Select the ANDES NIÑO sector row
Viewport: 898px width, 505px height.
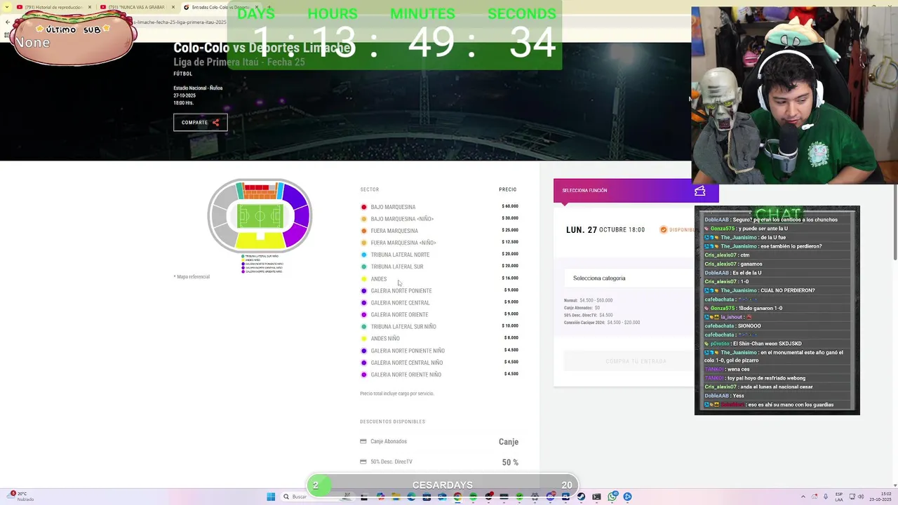point(439,339)
